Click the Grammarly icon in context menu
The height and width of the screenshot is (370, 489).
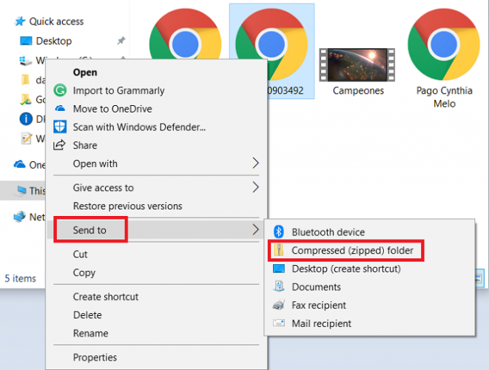60,90
